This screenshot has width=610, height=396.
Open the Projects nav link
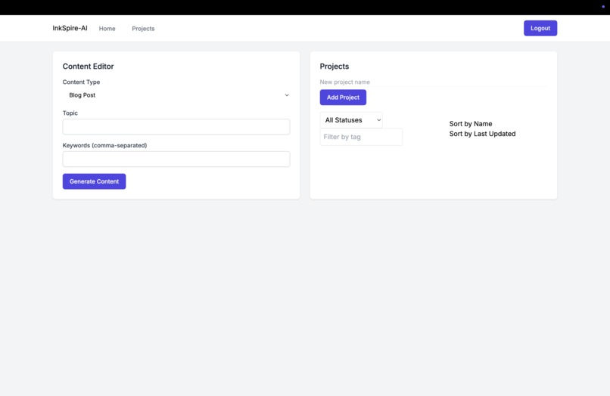(x=143, y=29)
